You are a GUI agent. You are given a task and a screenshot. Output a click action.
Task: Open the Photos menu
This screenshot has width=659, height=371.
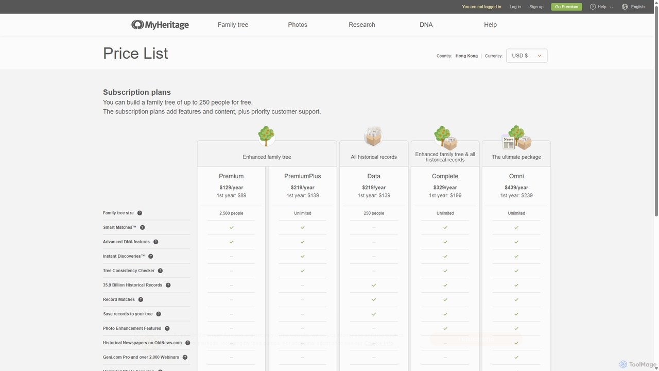coord(298,25)
